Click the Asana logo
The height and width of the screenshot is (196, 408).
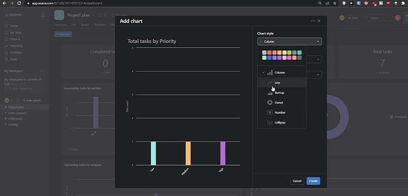[x=13, y=15]
